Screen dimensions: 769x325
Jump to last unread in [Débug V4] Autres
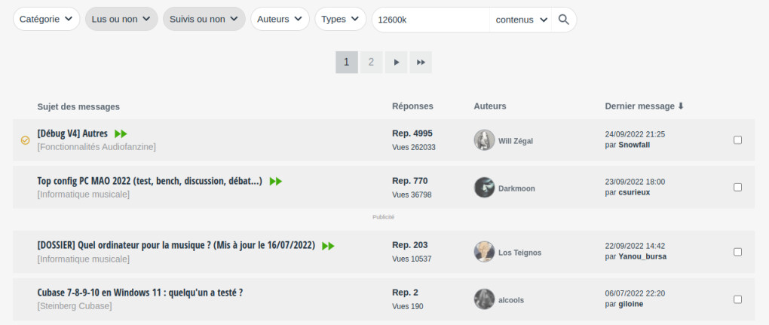(121, 133)
